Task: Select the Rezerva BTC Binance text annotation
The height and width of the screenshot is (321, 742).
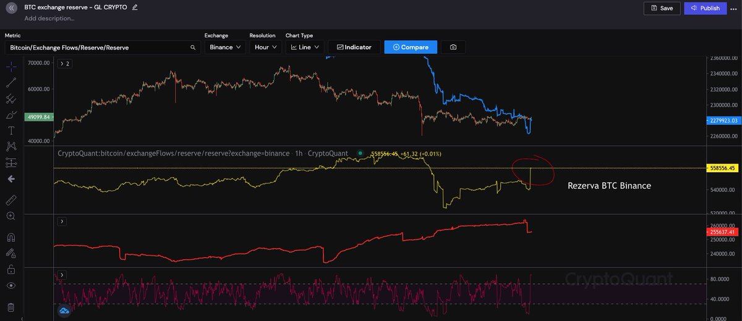Action: click(609, 185)
